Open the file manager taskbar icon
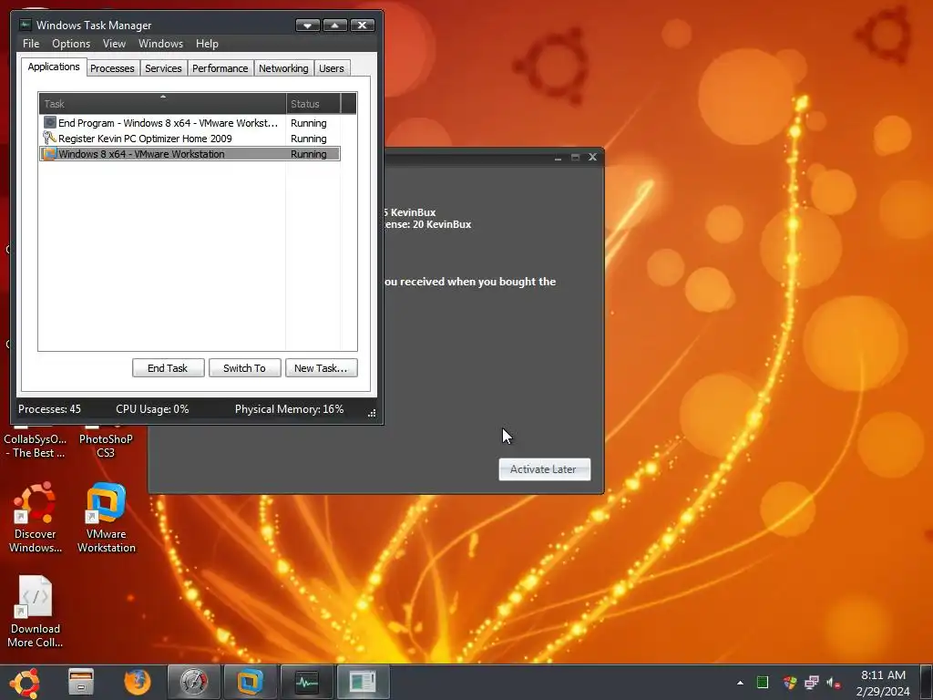This screenshot has width=933, height=700. [x=81, y=682]
